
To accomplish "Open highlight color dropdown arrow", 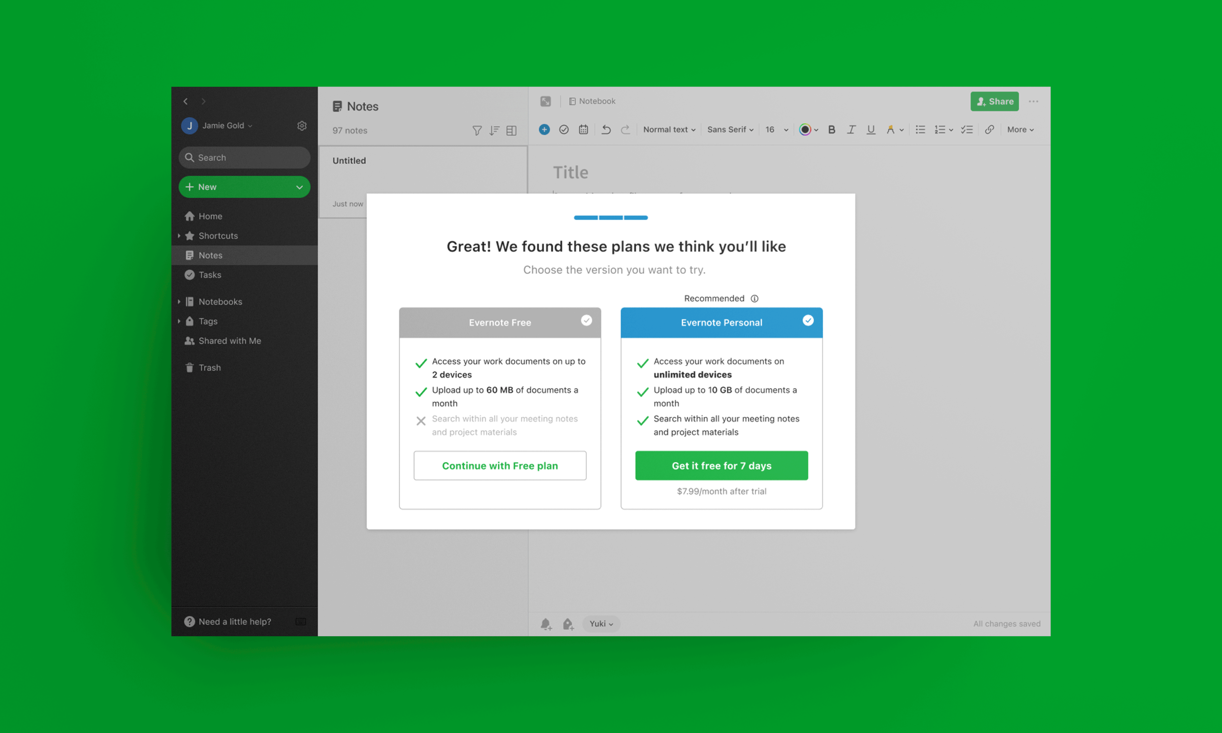I will pyautogui.click(x=902, y=130).
